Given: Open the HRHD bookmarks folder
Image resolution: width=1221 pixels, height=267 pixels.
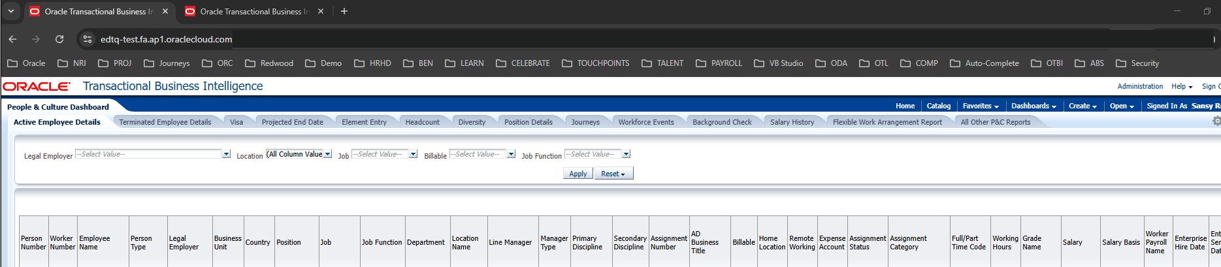Looking at the screenshot, I should pos(372,63).
